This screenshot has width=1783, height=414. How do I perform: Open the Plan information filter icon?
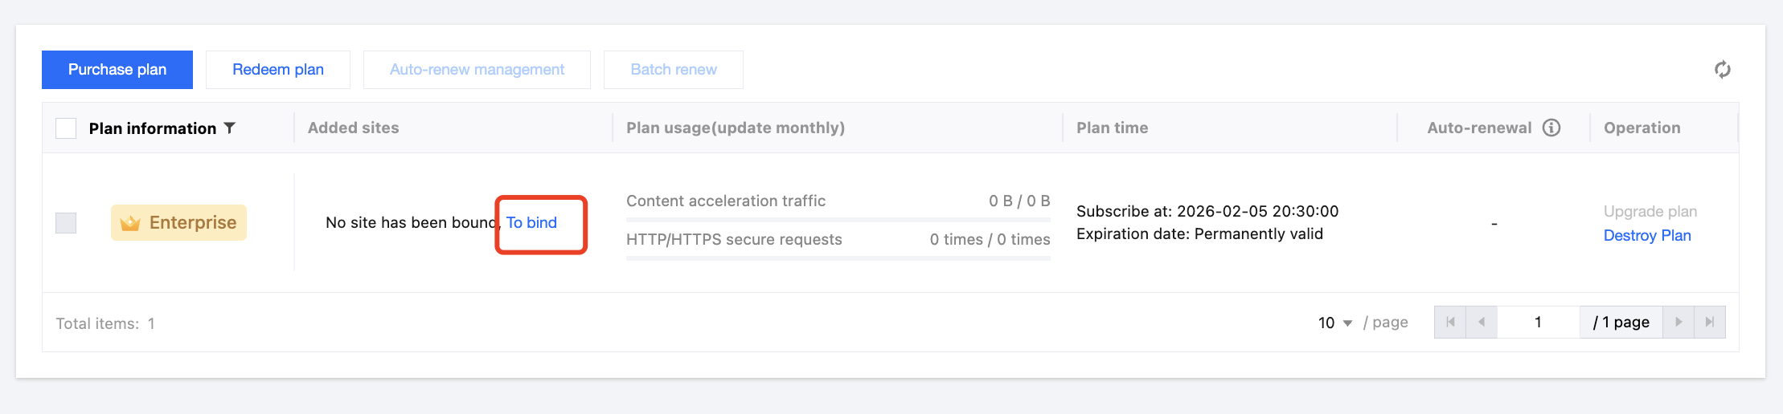pos(230,128)
